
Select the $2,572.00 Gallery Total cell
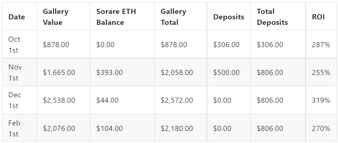(181, 100)
